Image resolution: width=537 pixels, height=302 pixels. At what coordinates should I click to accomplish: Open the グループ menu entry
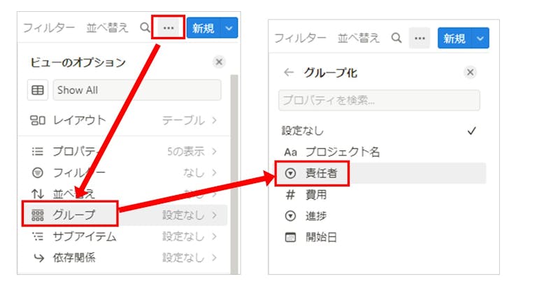pos(124,215)
